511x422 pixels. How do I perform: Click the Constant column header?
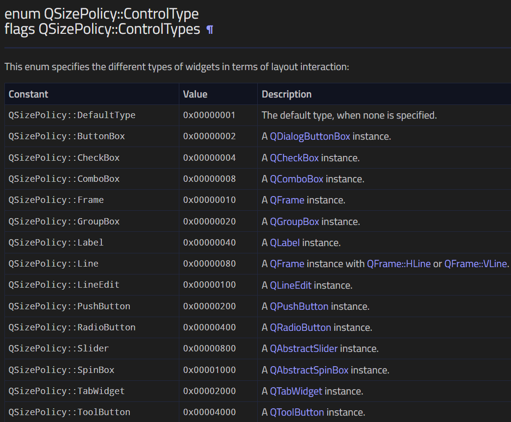pyautogui.click(x=28, y=94)
